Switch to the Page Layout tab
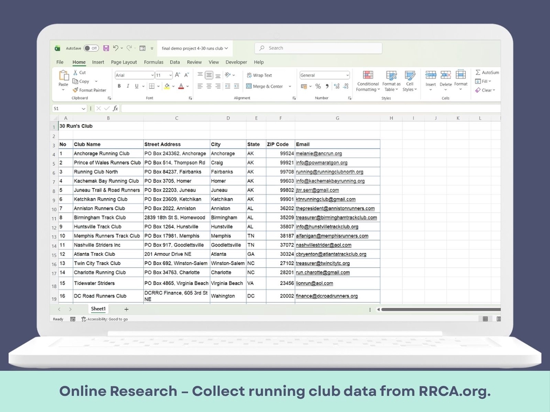 [x=124, y=62]
